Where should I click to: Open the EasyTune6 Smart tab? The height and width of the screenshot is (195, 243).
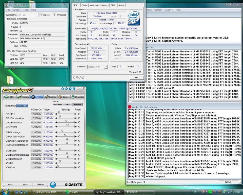pyautogui.click(x=64, y=97)
